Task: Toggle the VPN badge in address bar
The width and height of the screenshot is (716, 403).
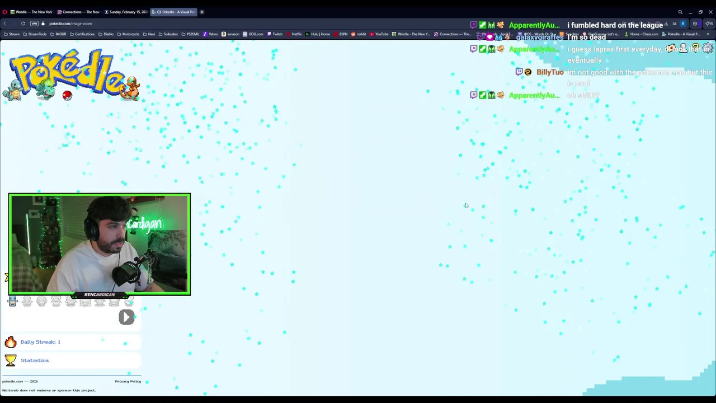Action: tap(34, 24)
